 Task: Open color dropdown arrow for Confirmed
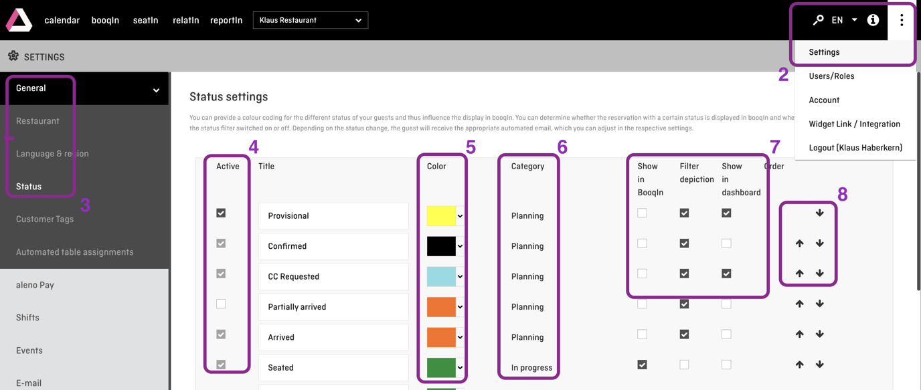460,246
